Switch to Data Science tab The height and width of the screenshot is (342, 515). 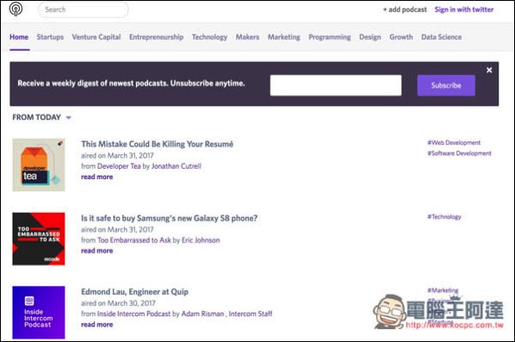pyautogui.click(x=442, y=37)
